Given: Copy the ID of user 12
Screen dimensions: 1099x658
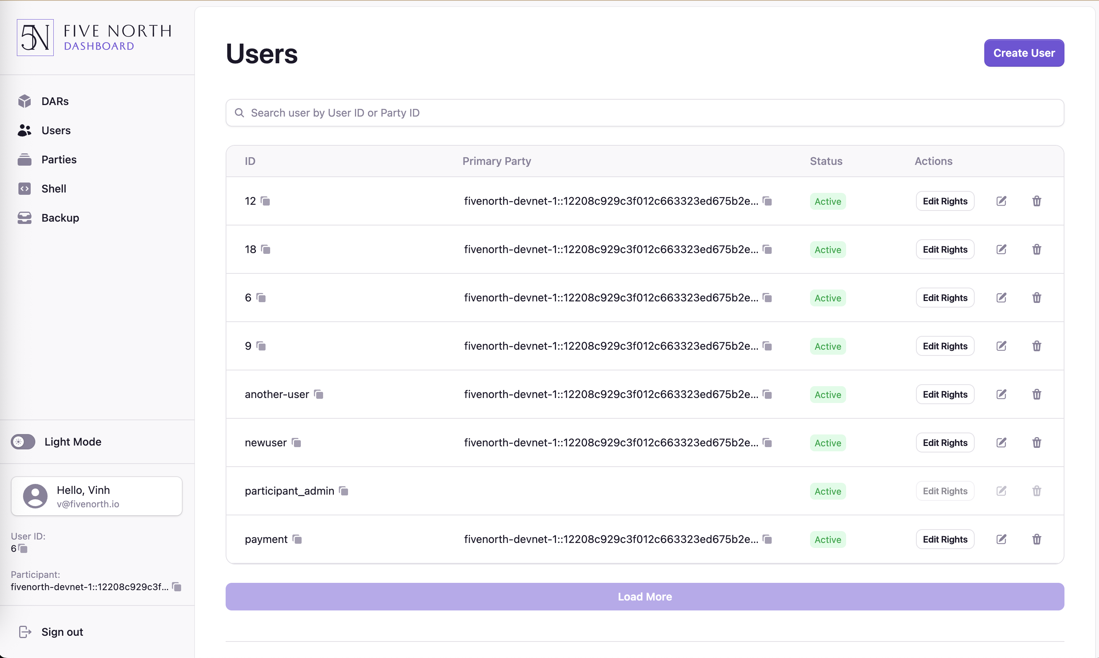Looking at the screenshot, I should pos(265,201).
